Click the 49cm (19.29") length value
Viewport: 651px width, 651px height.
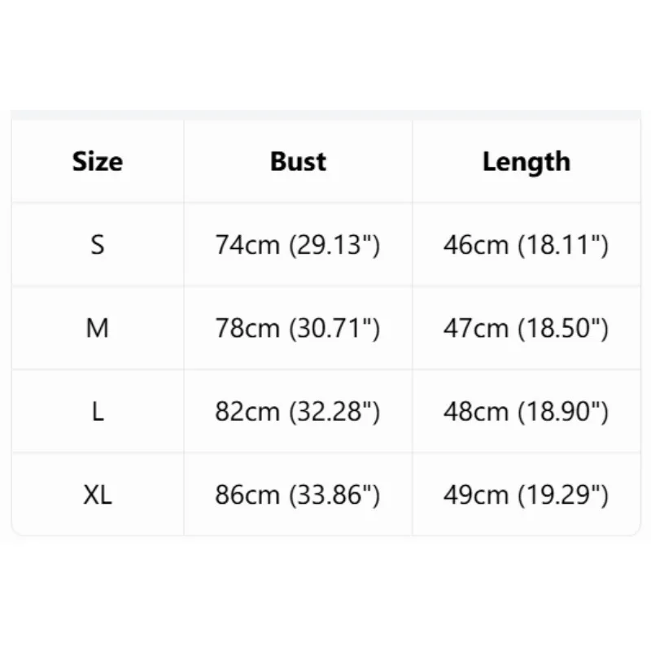coord(526,496)
